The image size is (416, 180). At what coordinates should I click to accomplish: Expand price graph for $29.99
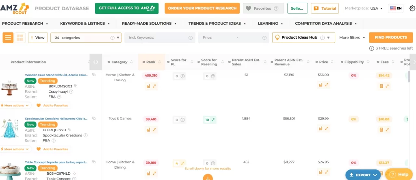(x=327, y=128)
